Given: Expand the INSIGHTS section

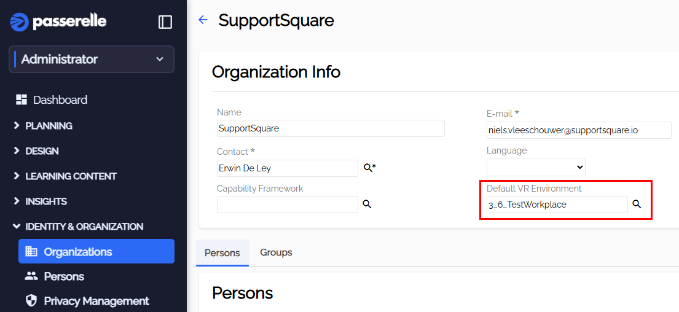Looking at the screenshot, I should pyautogui.click(x=46, y=201).
